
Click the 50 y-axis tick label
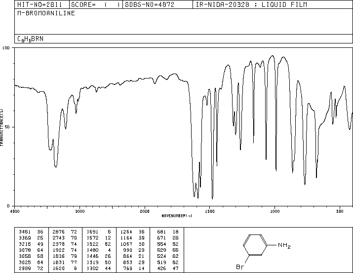(7, 127)
